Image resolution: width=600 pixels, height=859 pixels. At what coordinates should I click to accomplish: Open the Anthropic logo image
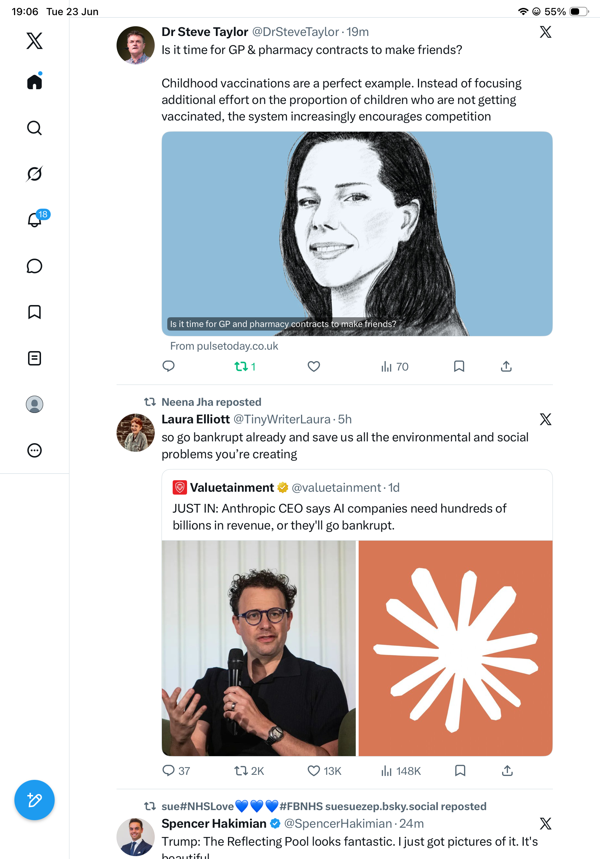tap(455, 648)
